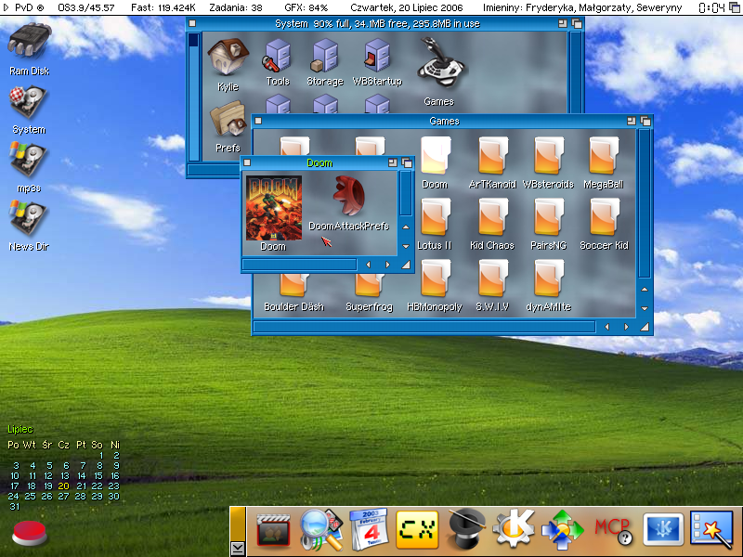
Task: Click the Games window vertical scrollbar
Action: [645, 203]
